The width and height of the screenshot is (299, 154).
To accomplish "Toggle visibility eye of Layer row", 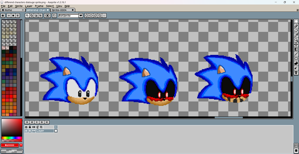I will click(x=26, y=131).
